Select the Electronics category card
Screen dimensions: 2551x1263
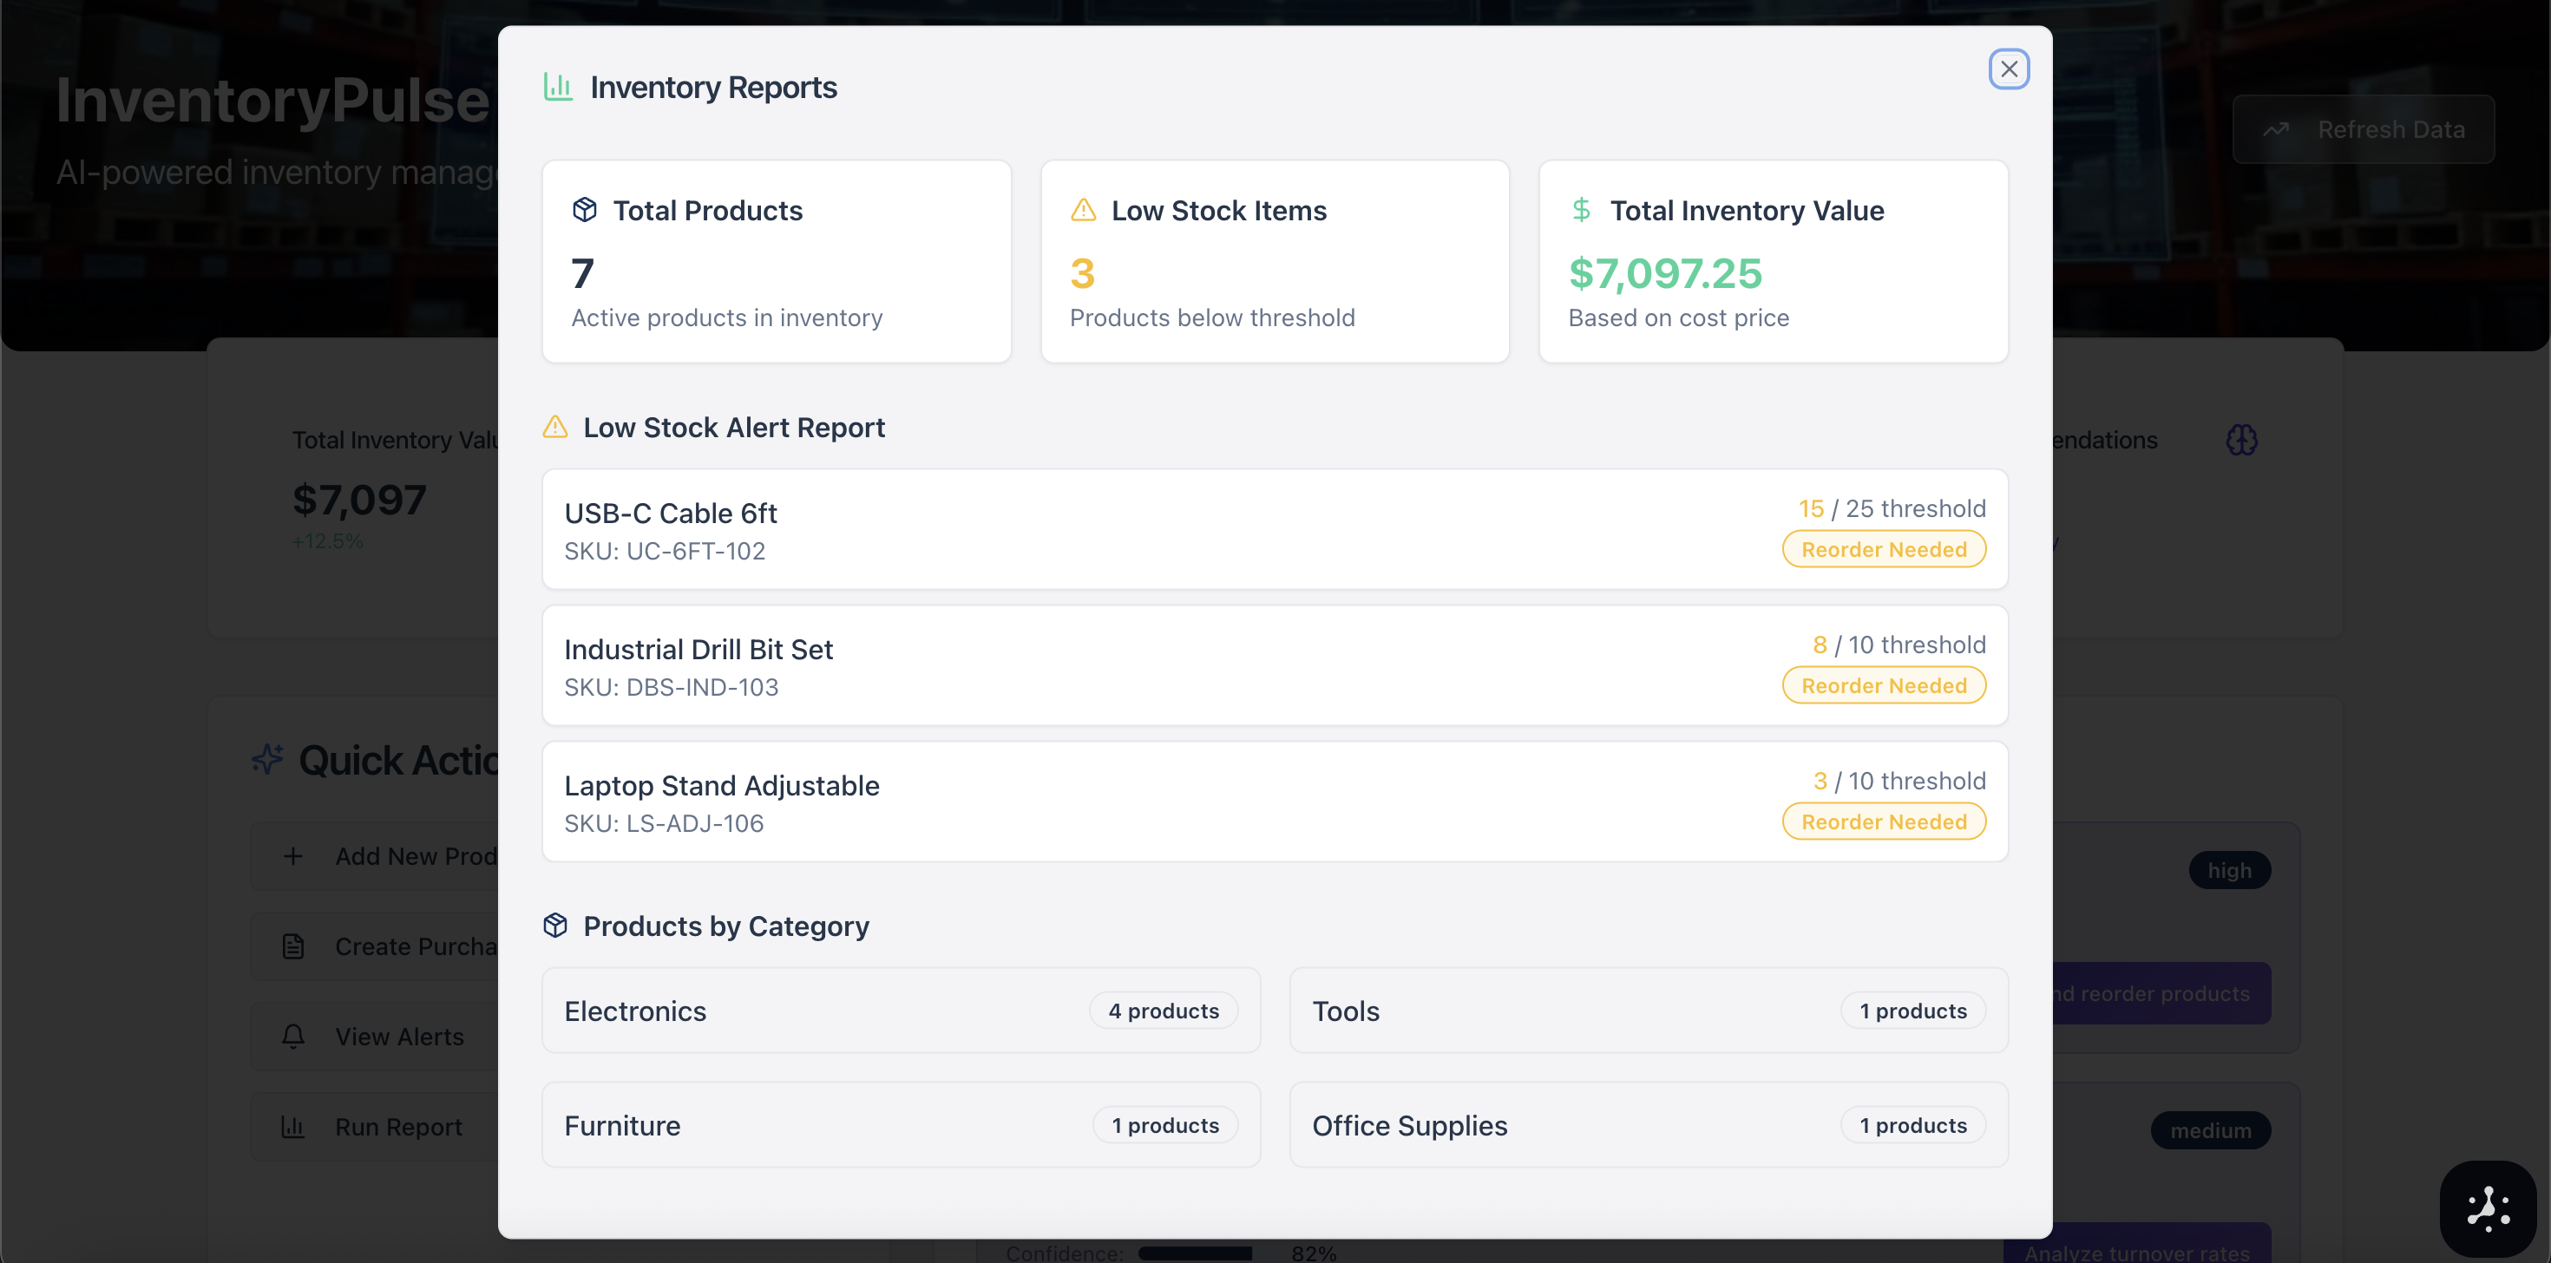tap(900, 1011)
